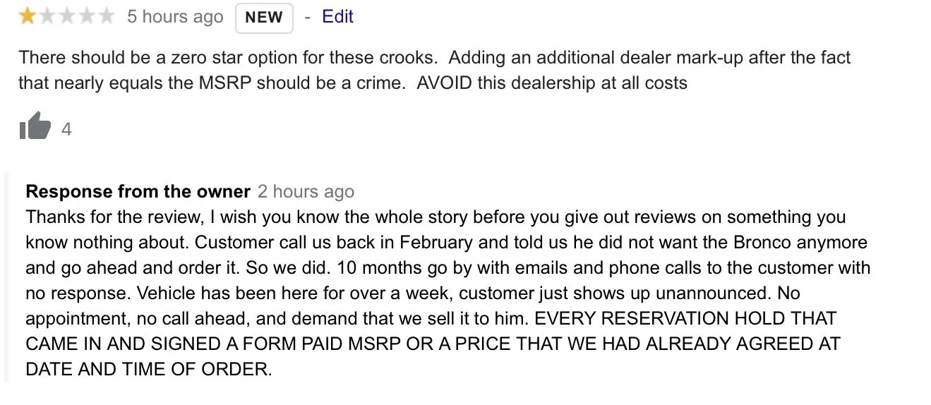Open the Edit link for this review
Screen dimensions: 931x405
point(337,16)
